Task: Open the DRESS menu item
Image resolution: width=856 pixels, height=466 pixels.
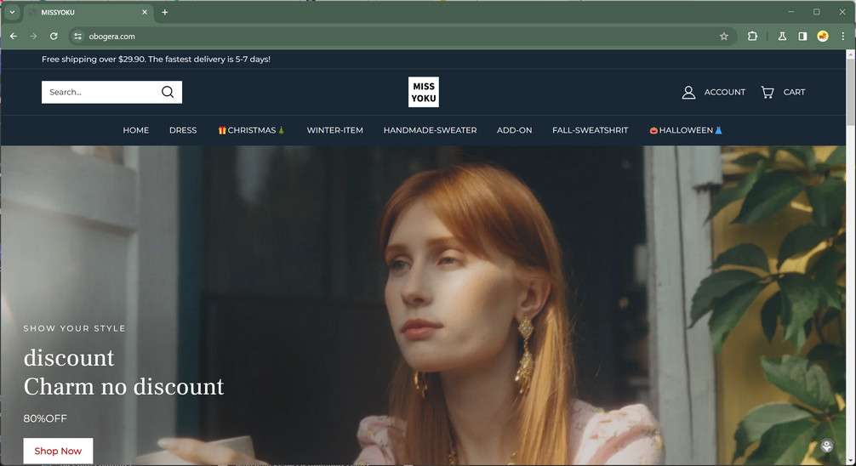Action: click(x=183, y=130)
